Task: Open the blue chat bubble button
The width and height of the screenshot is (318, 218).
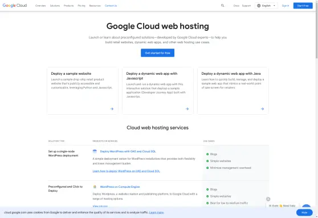Action: point(306,206)
